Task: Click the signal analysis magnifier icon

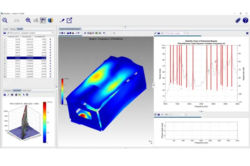Action: tap(28, 20)
